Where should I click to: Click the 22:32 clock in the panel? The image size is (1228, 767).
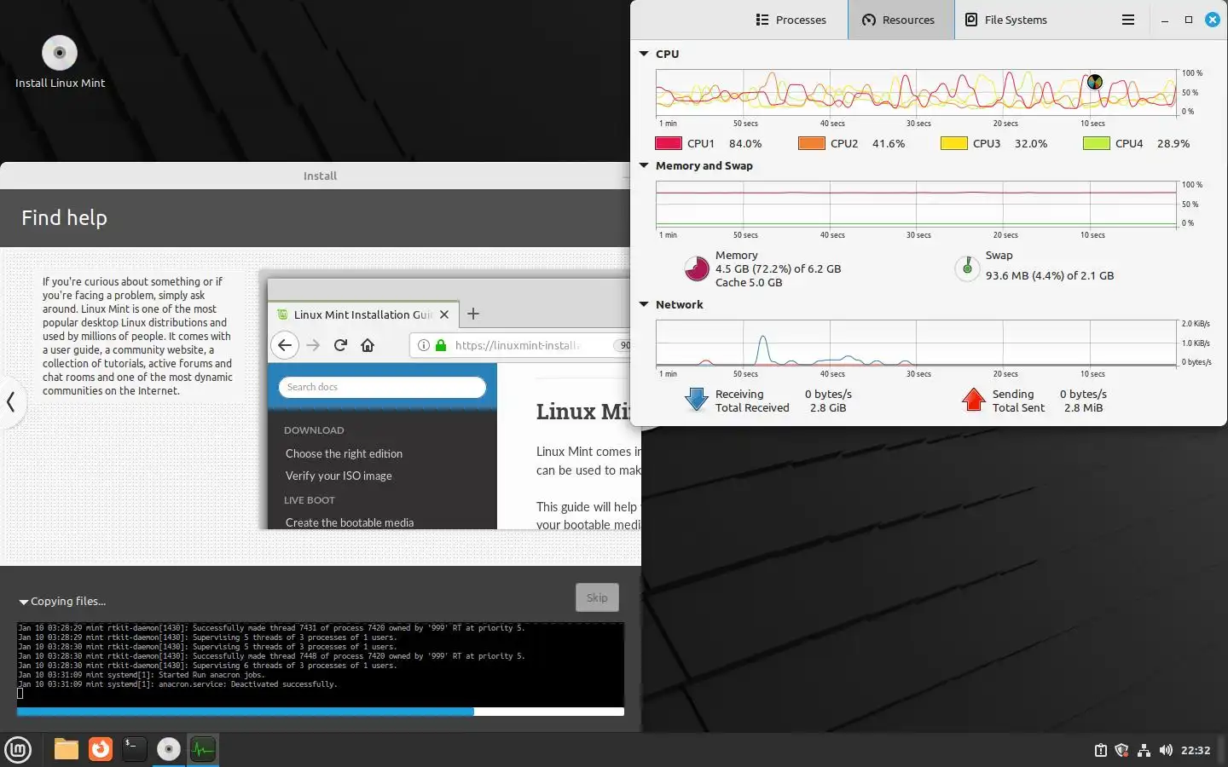(x=1196, y=750)
